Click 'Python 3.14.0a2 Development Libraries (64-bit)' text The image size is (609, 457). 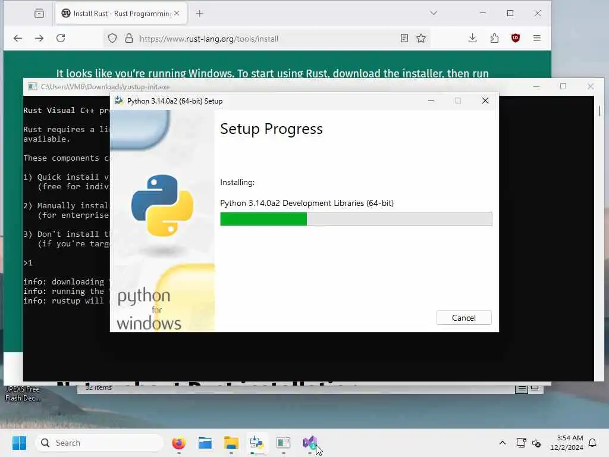click(307, 203)
